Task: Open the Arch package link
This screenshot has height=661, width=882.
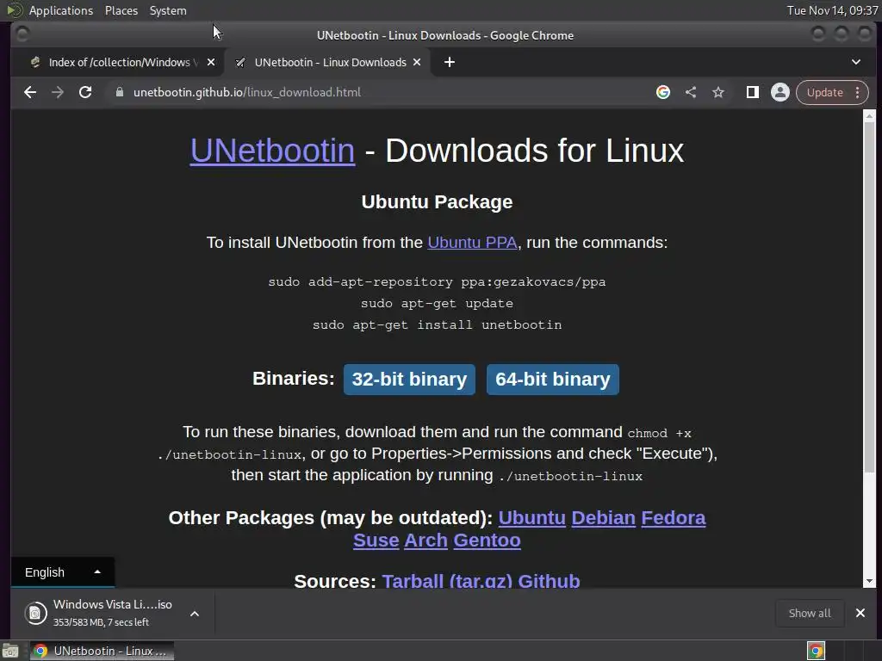Action: tap(425, 541)
